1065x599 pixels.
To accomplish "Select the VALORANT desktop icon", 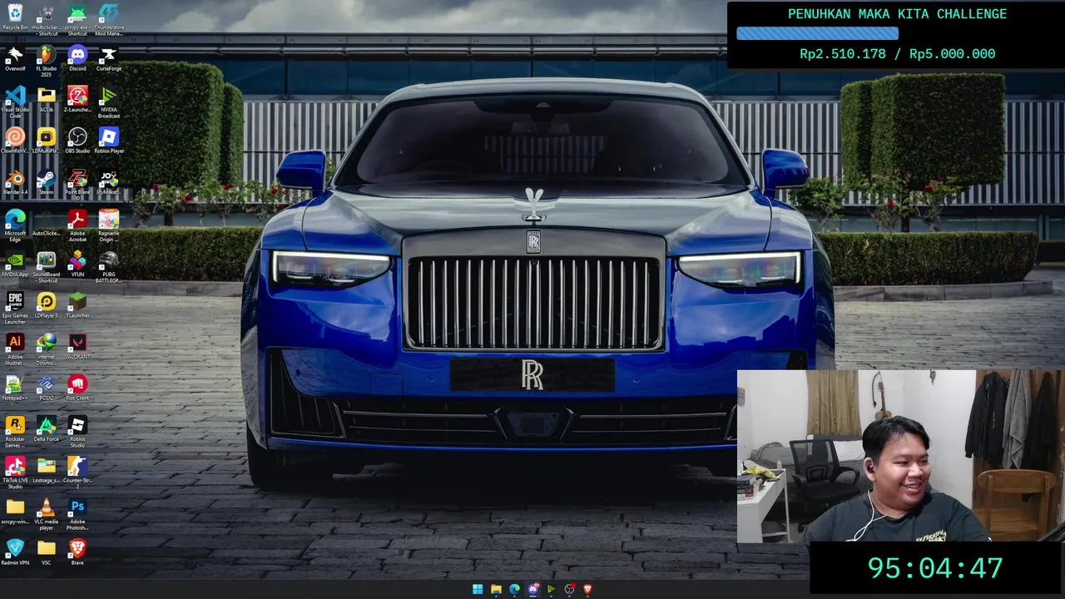I will click(77, 347).
